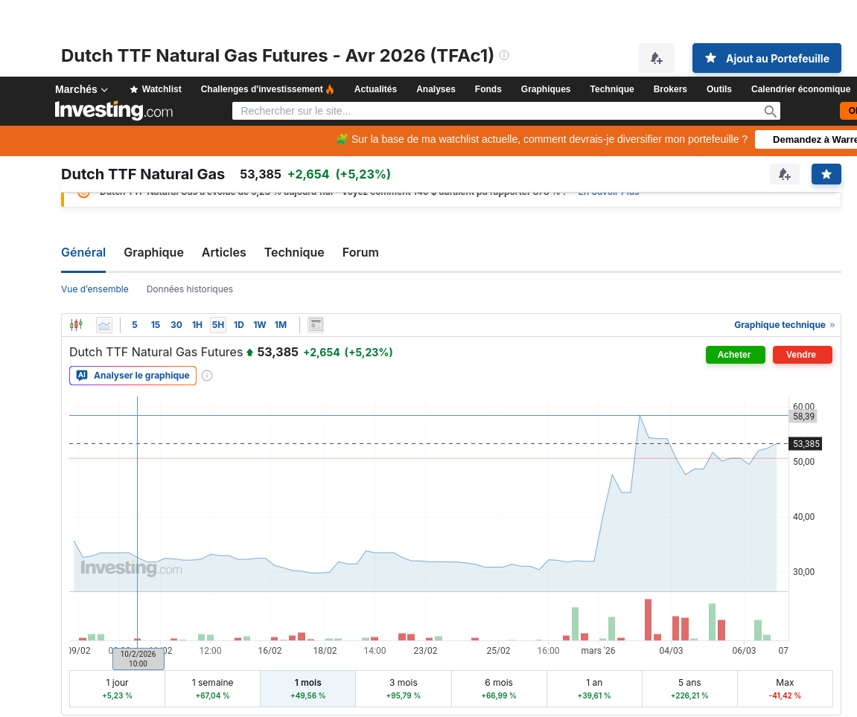Image resolution: width=857 pixels, height=717 pixels.
Task: Set chart interval to 30 minutes
Action: (x=176, y=325)
